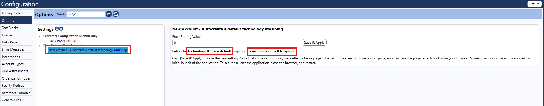Image resolution: width=544 pixels, height=106 pixels.
Task: Click the refresh search icon
Action: point(116,14)
